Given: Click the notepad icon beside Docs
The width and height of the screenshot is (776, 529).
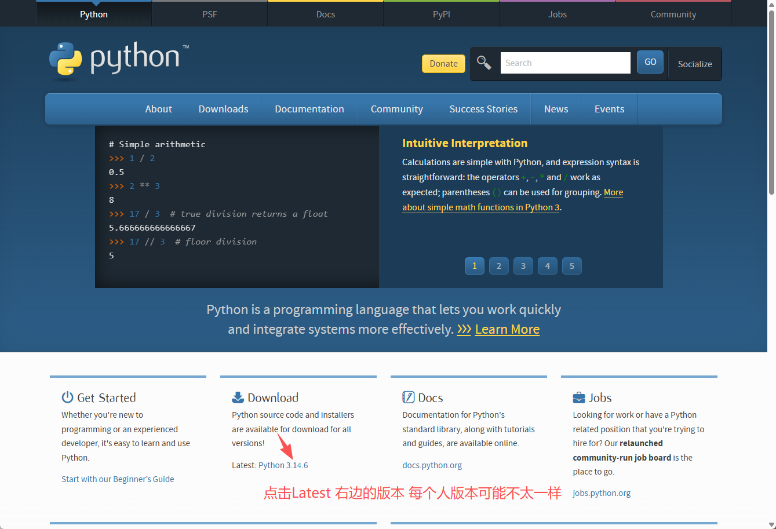Looking at the screenshot, I should pos(408,397).
